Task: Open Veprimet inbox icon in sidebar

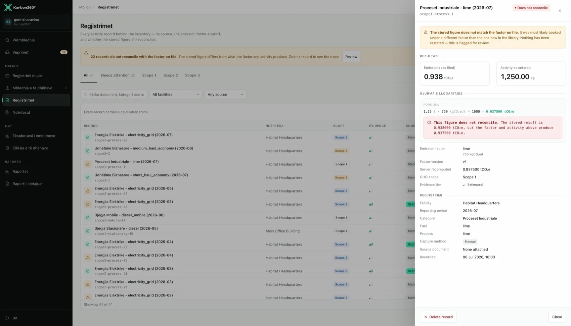Action: 7,52
